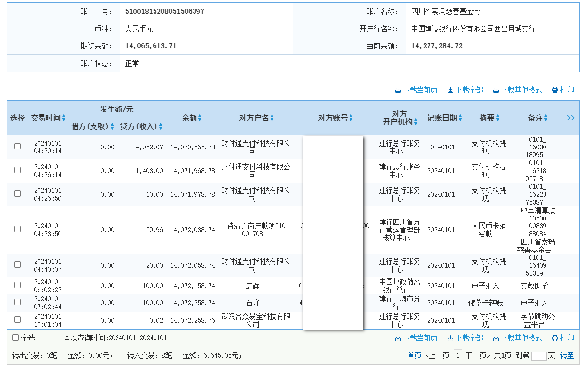Click account number 51001815208051506397
This screenshot has height=367, width=583.
pos(165,11)
